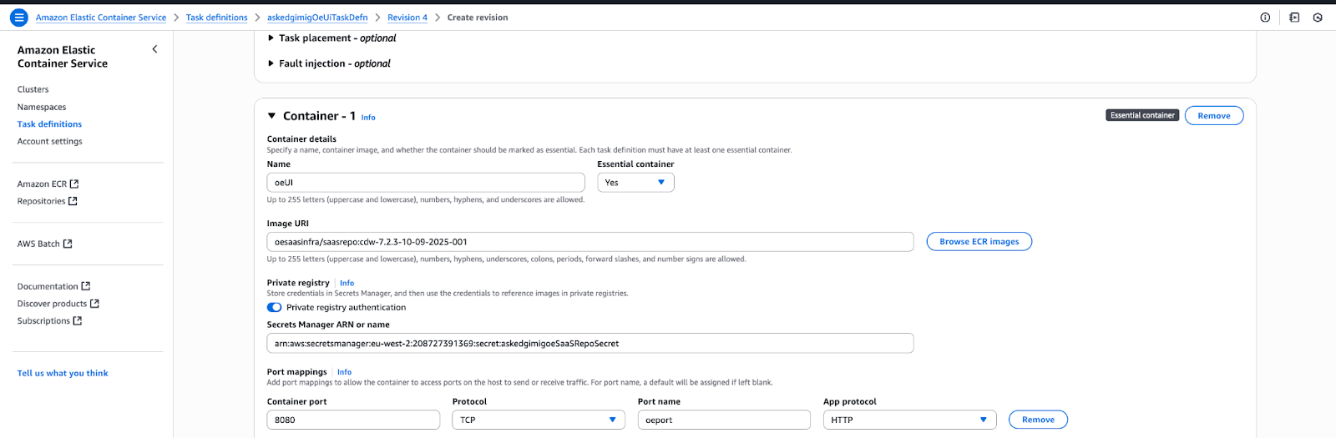Click into the Image URI input field
Image resolution: width=1336 pixels, height=438 pixels.
click(x=590, y=242)
